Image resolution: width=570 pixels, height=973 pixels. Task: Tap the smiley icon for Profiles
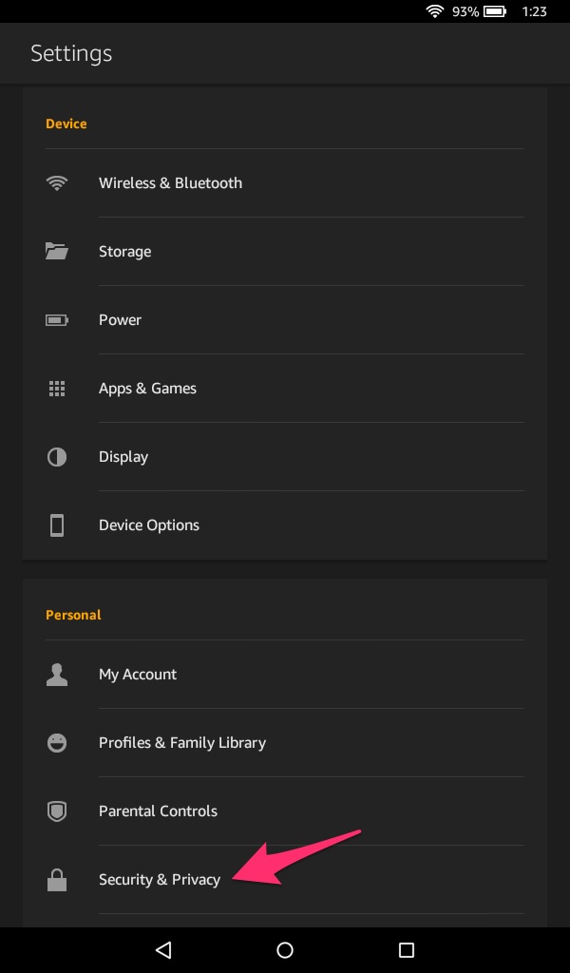(x=57, y=743)
